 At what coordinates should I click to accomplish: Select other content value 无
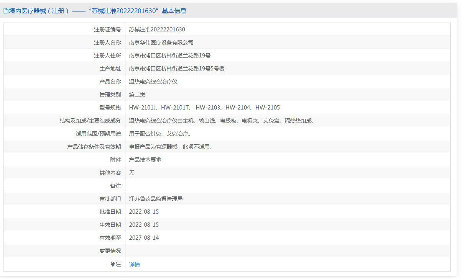132,173
